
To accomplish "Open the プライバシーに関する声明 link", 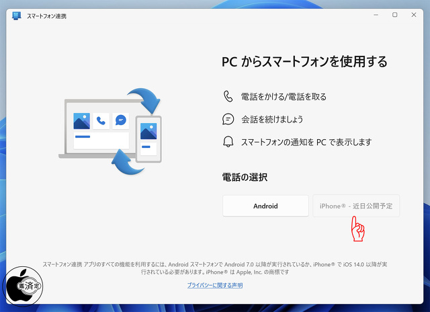I will pyautogui.click(x=215, y=285).
